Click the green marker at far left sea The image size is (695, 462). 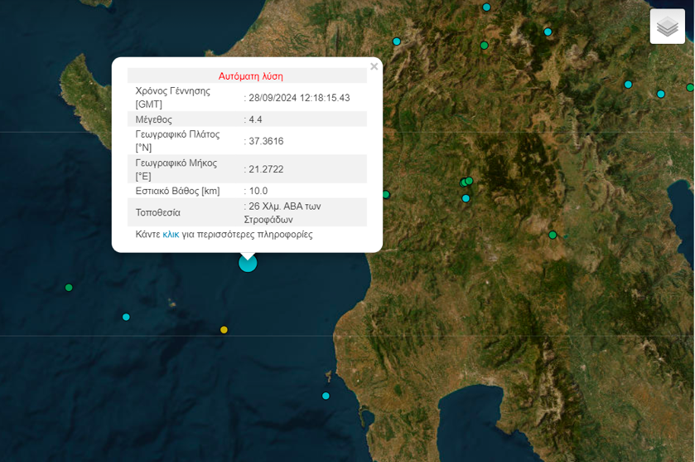pyautogui.click(x=69, y=288)
